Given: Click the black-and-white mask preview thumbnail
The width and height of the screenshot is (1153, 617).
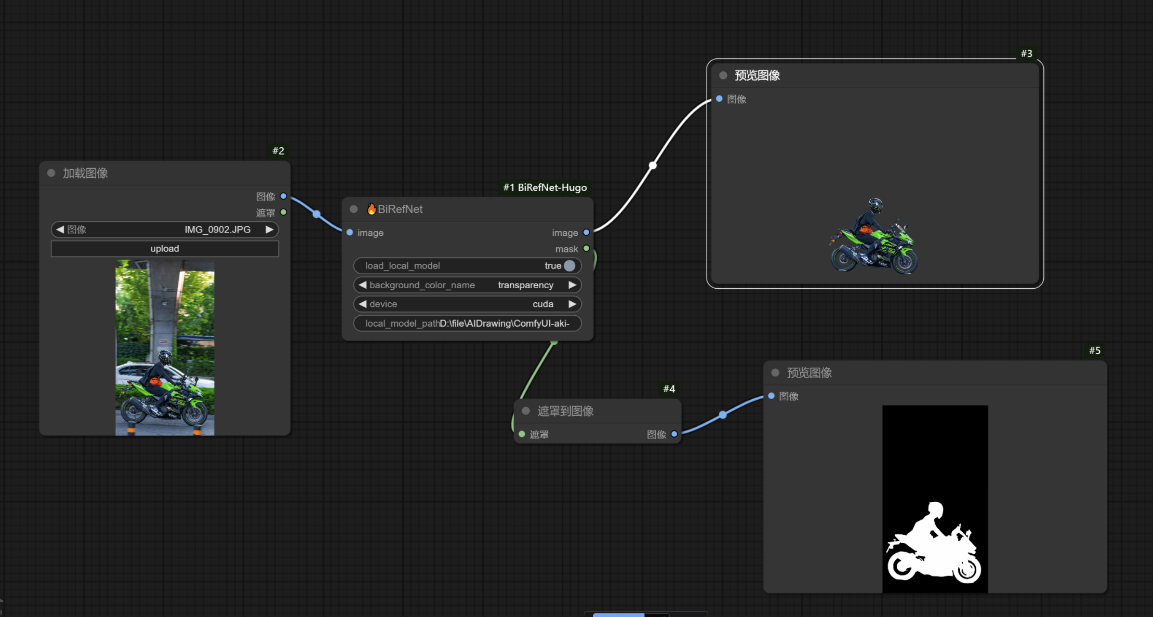Looking at the screenshot, I should click(x=935, y=498).
